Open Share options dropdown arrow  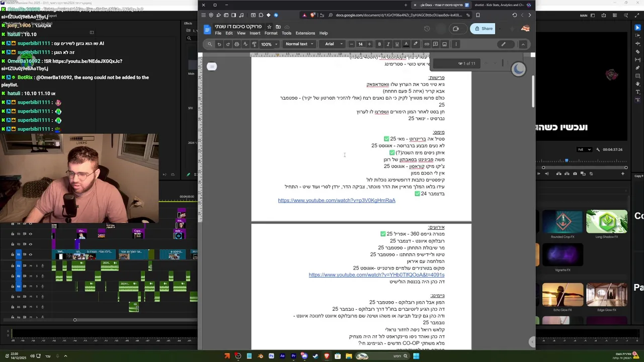pyautogui.click(x=500, y=29)
